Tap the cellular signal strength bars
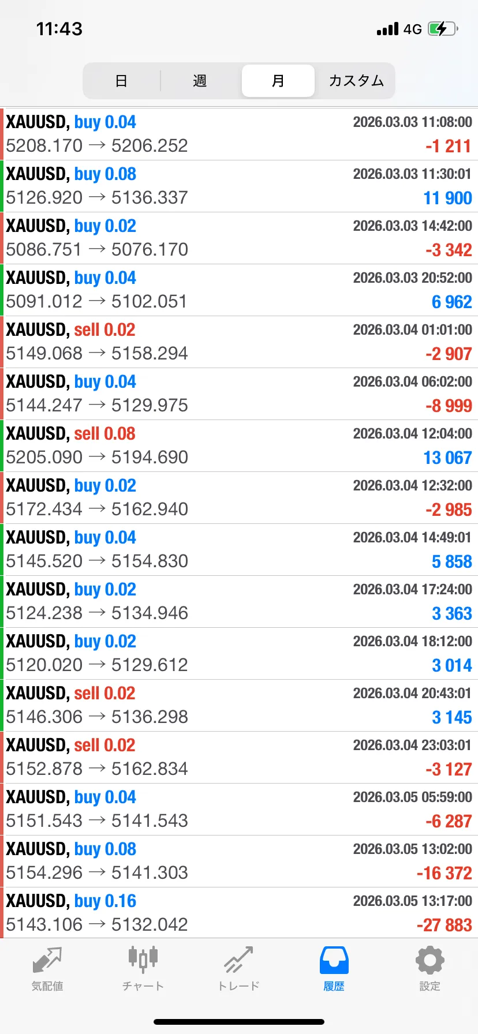The height and width of the screenshot is (1034, 478). (387, 29)
